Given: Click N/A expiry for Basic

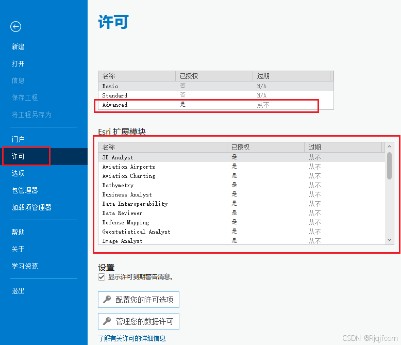Looking at the screenshot, I should click(262, 86).
